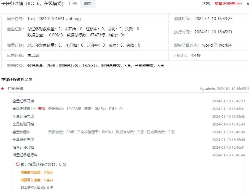Select the 全量迁移开始 log entry

coord(24,101)
